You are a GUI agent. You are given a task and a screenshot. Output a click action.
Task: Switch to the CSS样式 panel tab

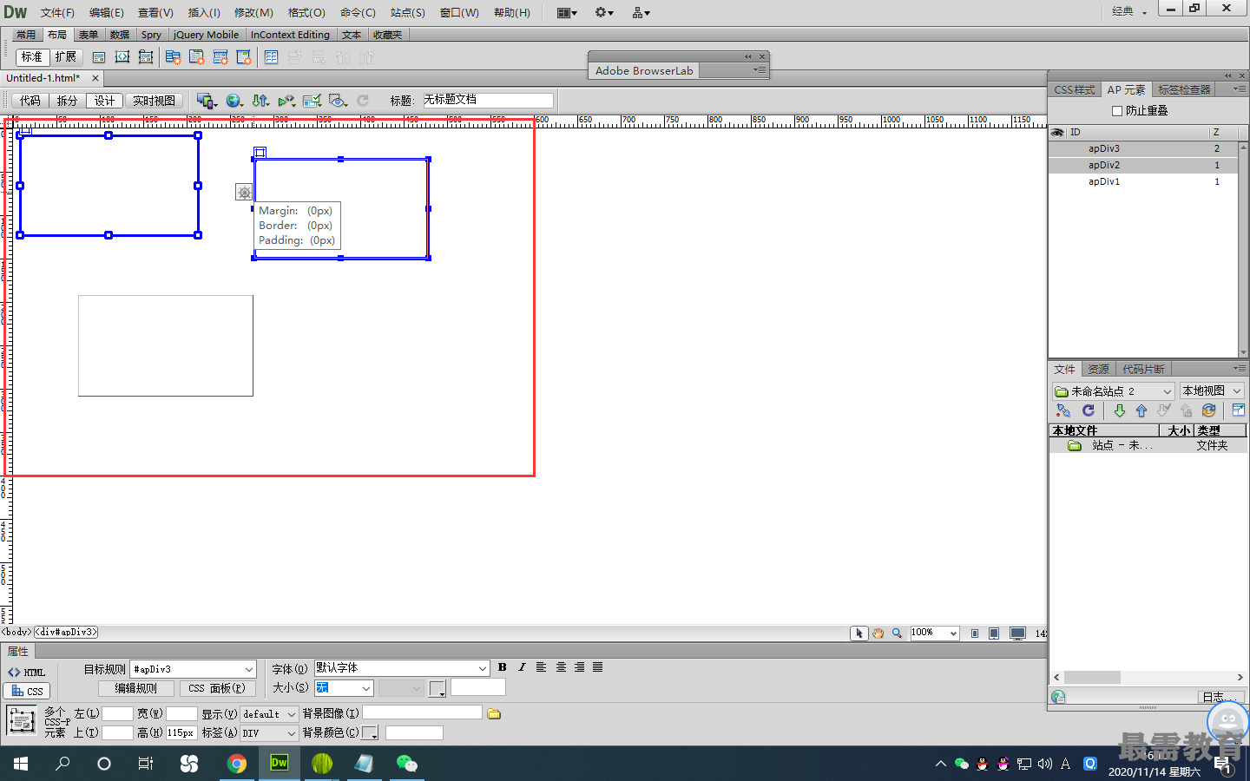(1075, 90)
